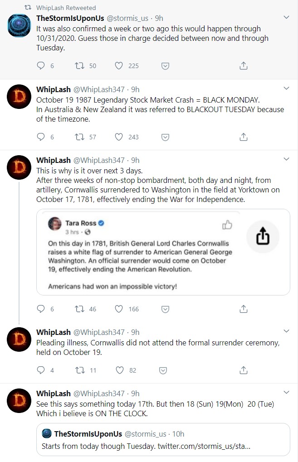This screenshot has width=298, height=462.
Task: Open the @stormis_us profile handle
Action: (x=128, y=18)
